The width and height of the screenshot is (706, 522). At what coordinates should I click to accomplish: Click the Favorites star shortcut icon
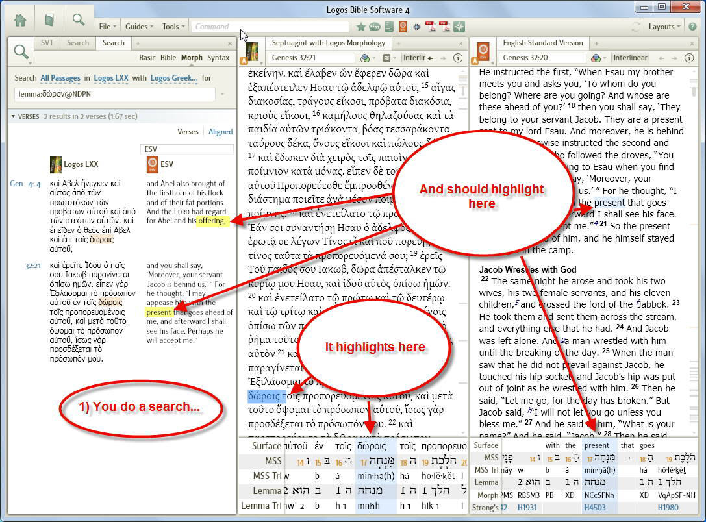(x=360, y=27)
